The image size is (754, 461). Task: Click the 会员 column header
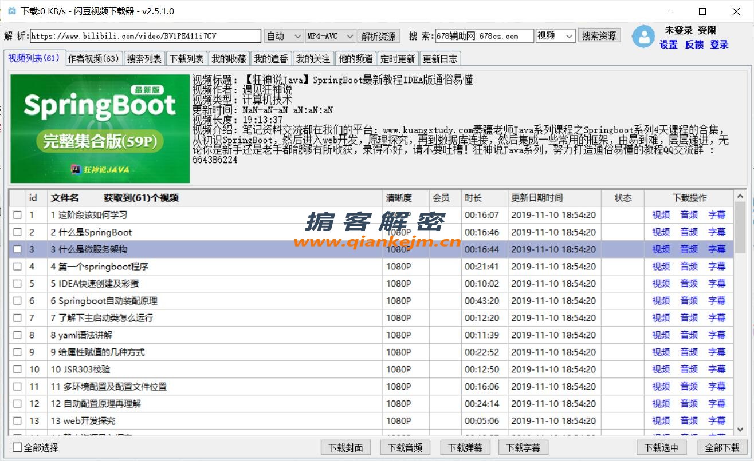click(445, 198)
